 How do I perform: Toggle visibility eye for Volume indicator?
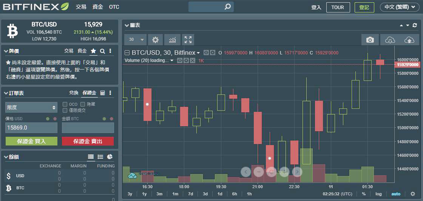tap(180, 60)
